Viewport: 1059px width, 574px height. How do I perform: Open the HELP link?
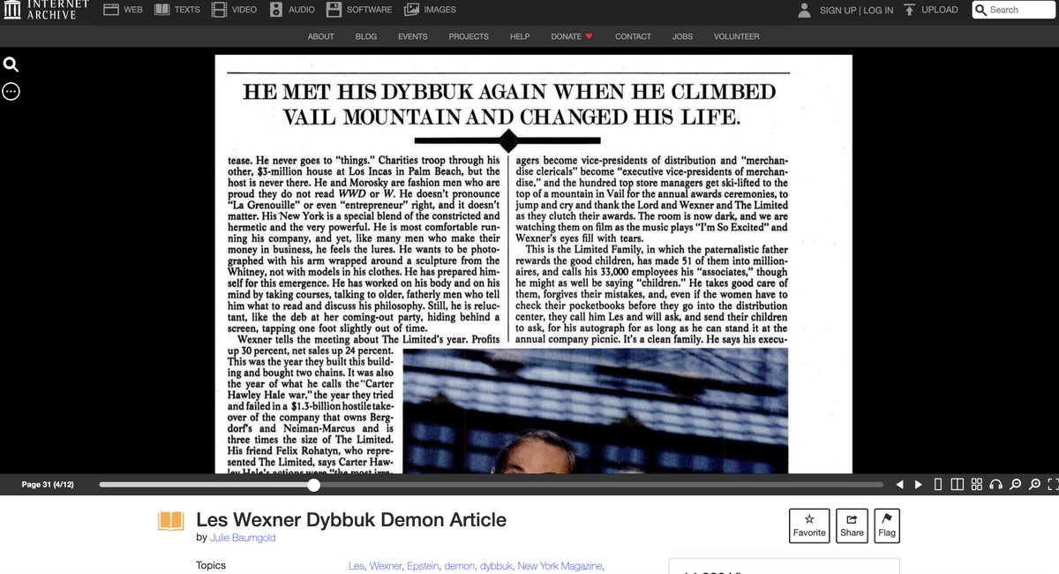coord(520,36)
